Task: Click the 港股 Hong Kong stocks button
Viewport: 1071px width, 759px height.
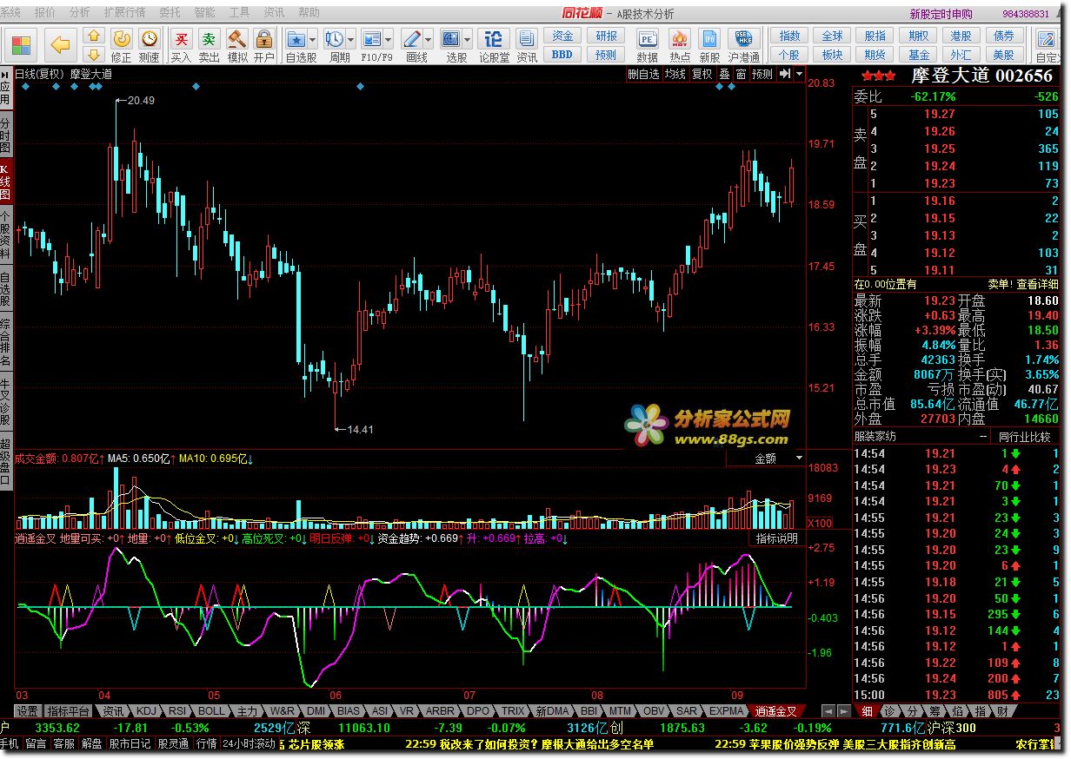Action: [x=961, y=36]
